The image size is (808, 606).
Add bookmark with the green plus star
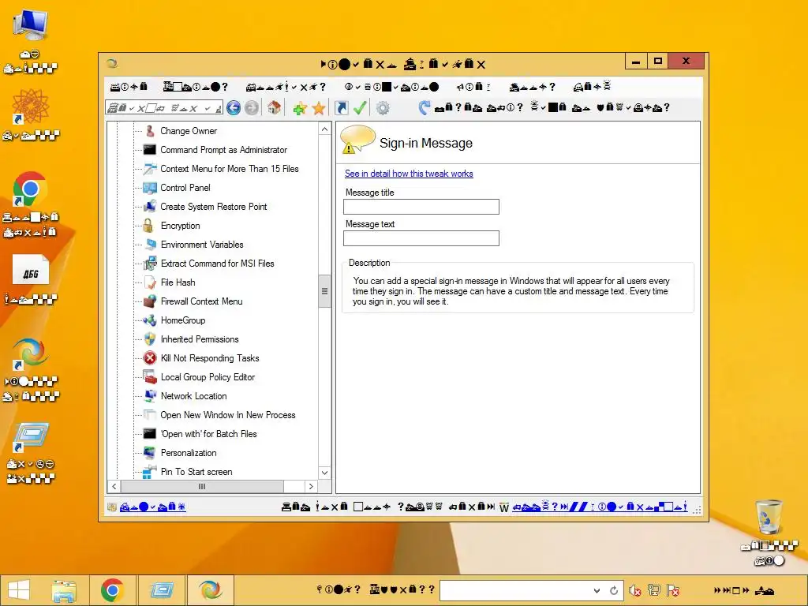point(299,108)
